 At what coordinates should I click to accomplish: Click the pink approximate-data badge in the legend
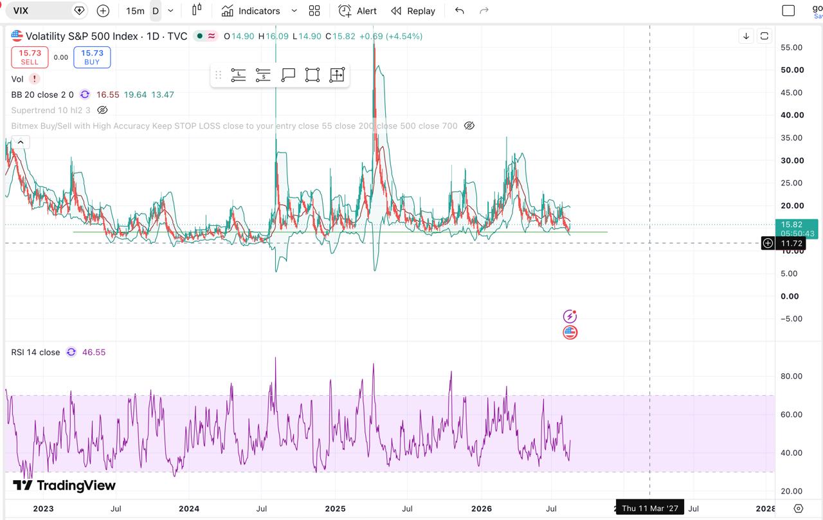pyautogui.click(x=212, y=37)
